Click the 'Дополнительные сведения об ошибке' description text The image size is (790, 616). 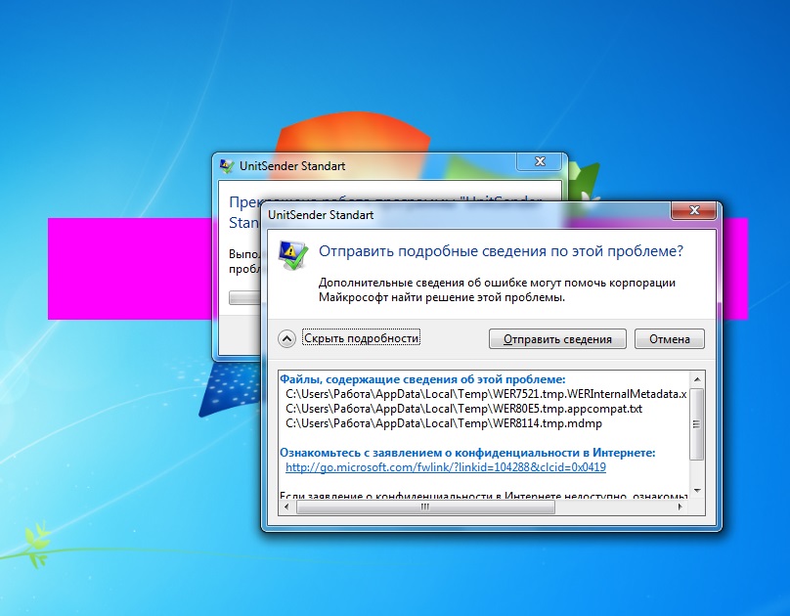tap(497, 289)
